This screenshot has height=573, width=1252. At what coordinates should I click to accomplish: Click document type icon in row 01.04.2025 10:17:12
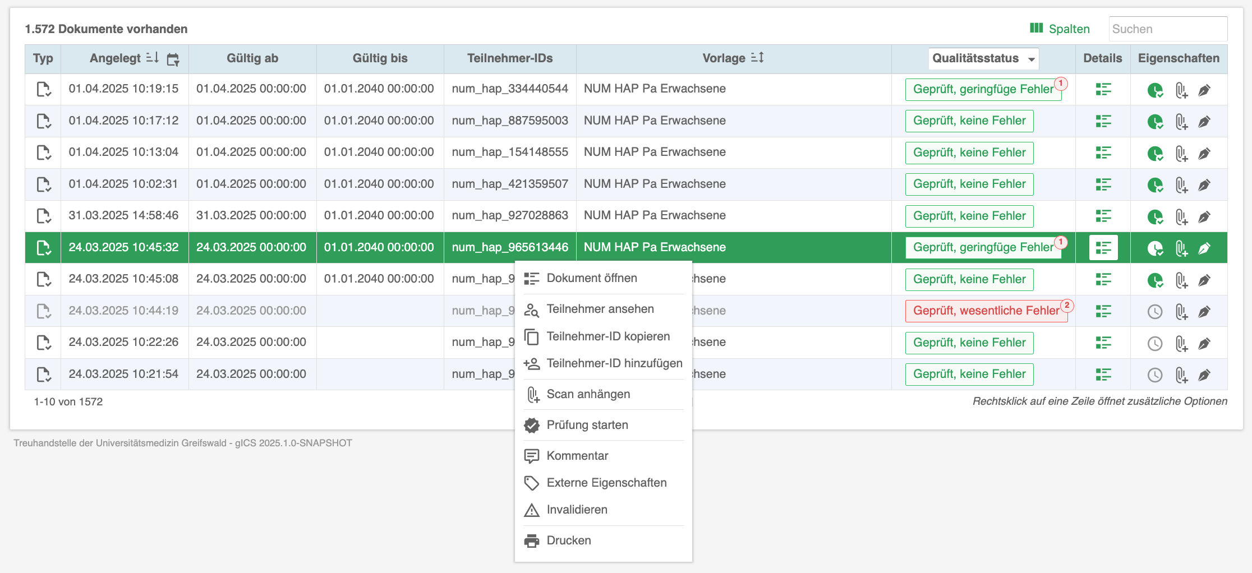pos(43,121)
